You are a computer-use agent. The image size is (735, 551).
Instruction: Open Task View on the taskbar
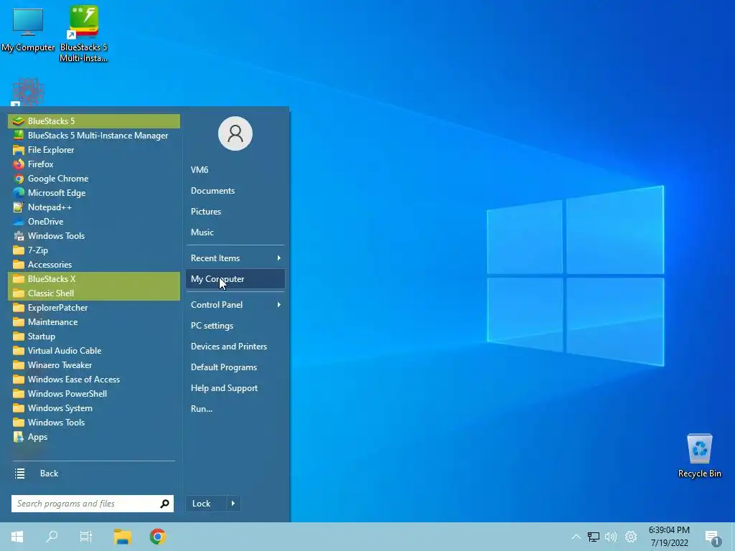click(x=86, y=537)
